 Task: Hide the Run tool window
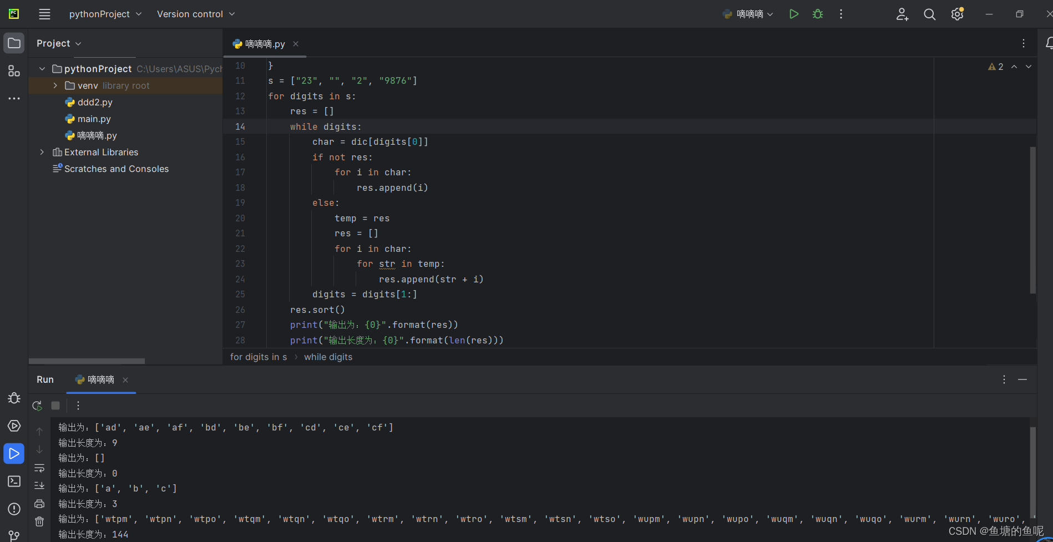pyautogui.click(x=1022, y=379)
